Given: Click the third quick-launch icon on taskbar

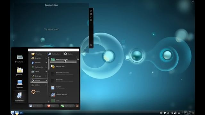Looking at the screenshot, I should pyautogui.click(x=21, y=113).
